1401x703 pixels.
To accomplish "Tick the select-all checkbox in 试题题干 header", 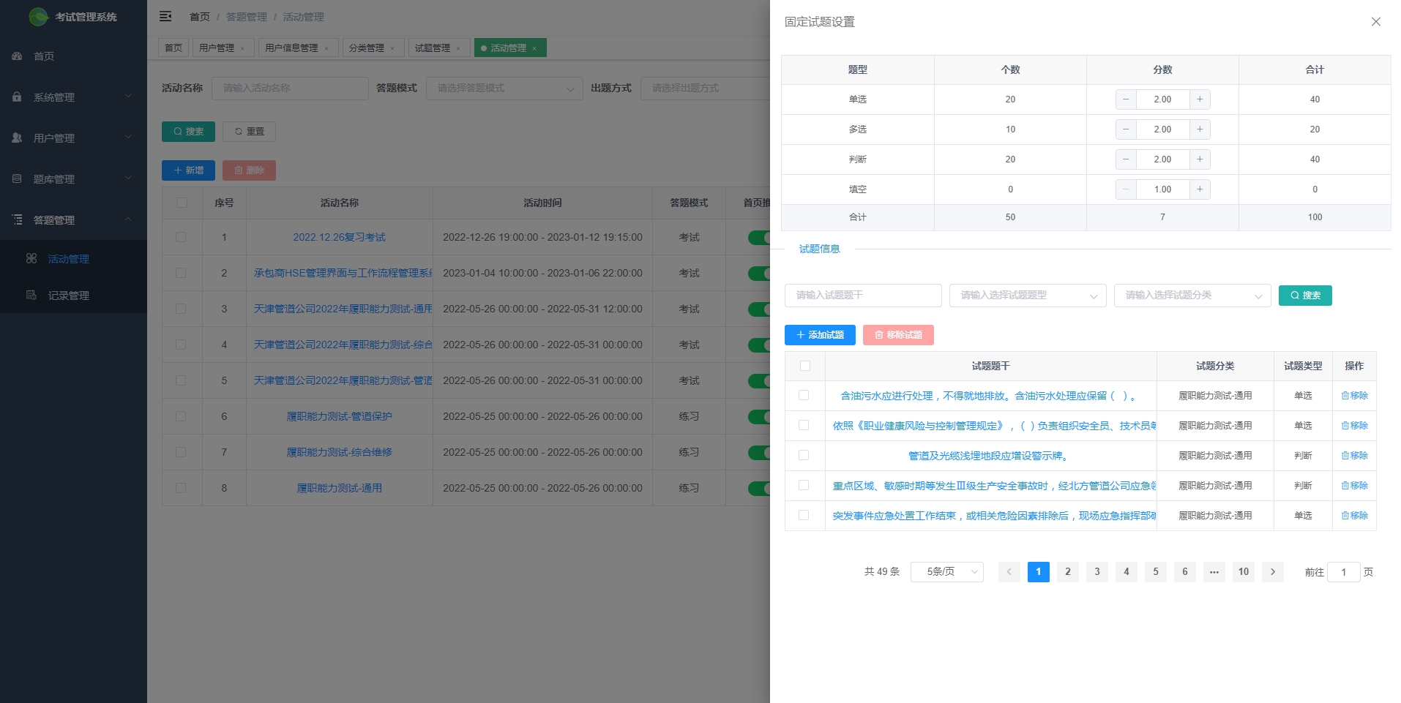I will pyautogui.click(x=805, y=366).
